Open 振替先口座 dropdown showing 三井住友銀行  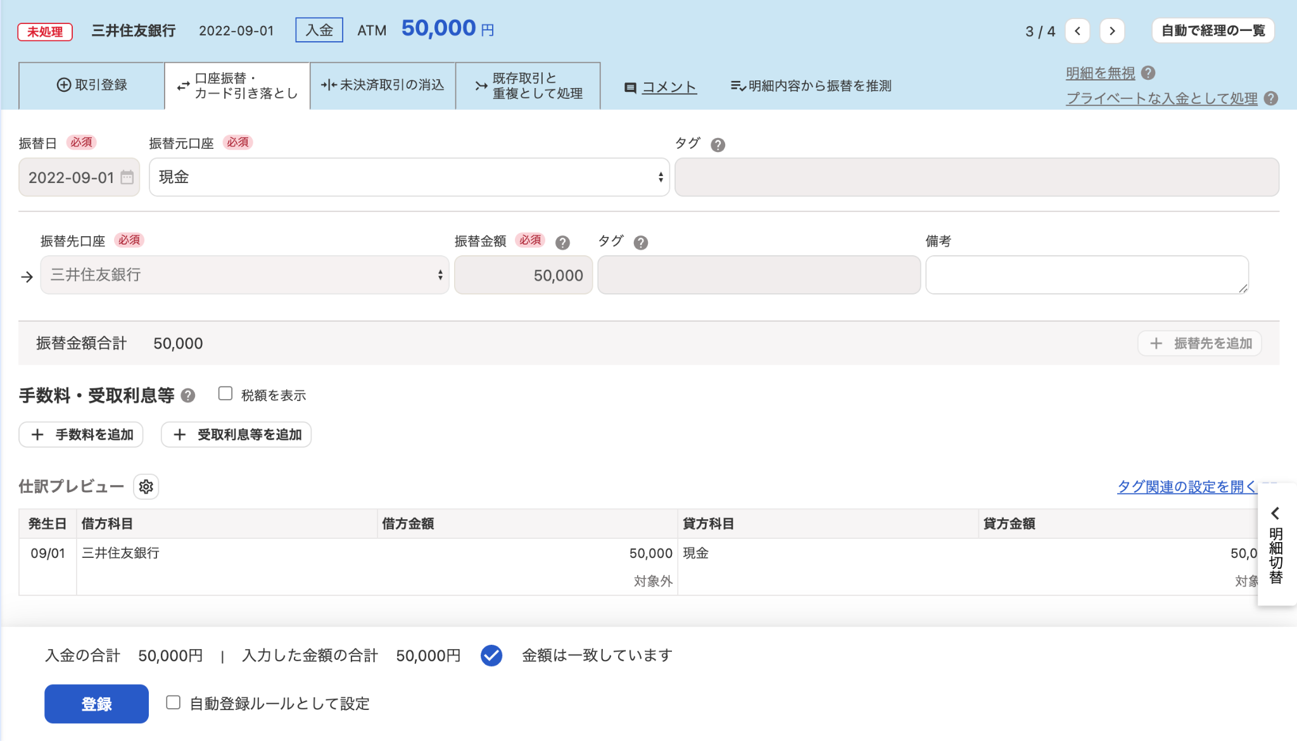244,275
